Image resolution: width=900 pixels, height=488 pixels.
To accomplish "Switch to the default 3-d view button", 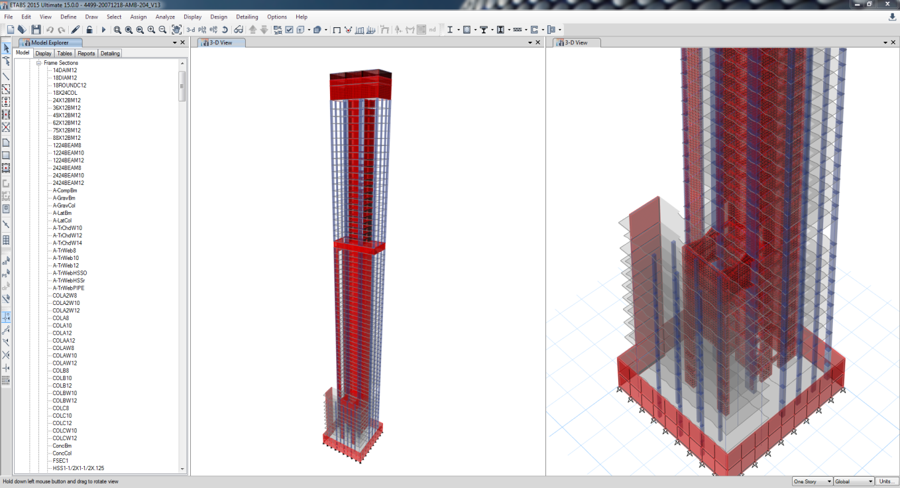I will click(x=191, y=30).
